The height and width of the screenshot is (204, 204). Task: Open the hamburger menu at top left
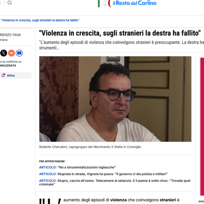[x=0, y=2]
